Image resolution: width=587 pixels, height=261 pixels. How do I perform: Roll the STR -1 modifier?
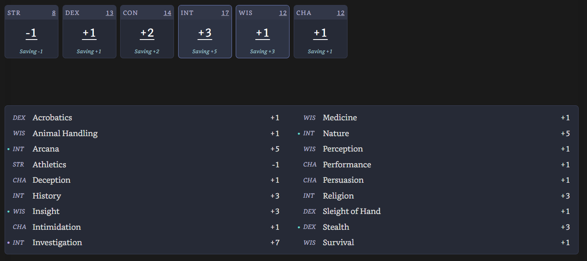point(31,33)
